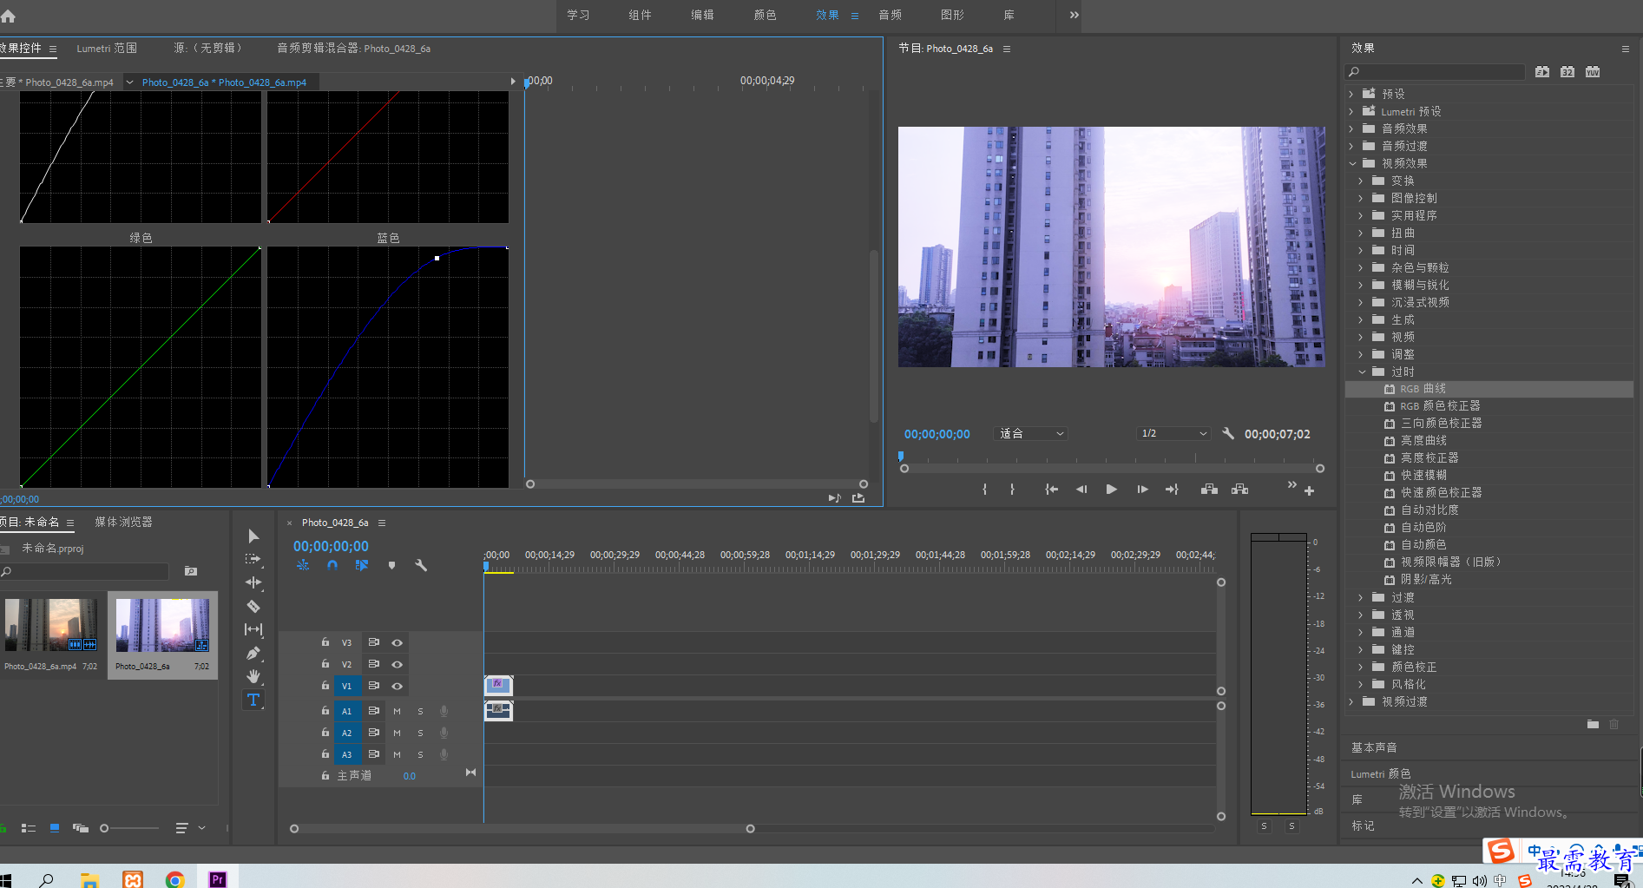Click Mark In button in program monitor

click(984, 490)
